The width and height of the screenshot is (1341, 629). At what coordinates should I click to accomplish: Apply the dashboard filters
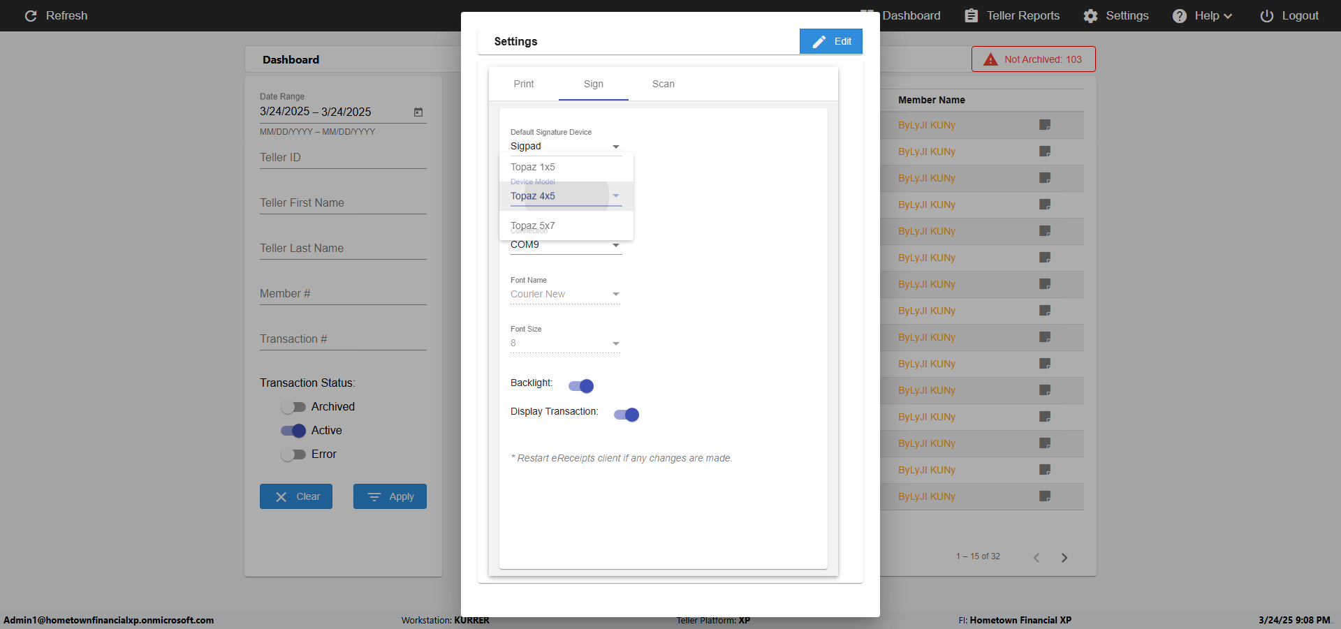[390, 496]
